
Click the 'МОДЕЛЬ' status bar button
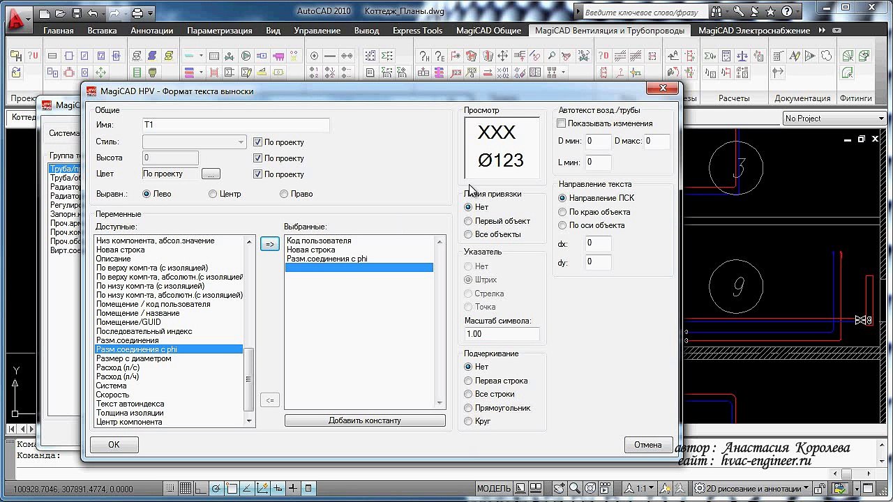494,489
